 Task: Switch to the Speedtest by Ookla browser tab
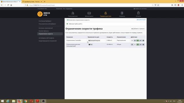click(32, 2)
